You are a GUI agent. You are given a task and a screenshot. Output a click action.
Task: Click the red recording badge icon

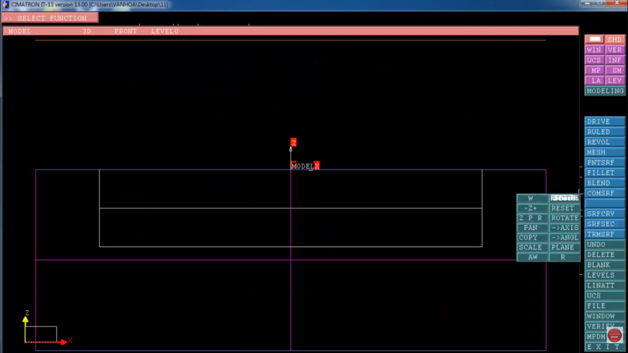[x=615, y=335]
